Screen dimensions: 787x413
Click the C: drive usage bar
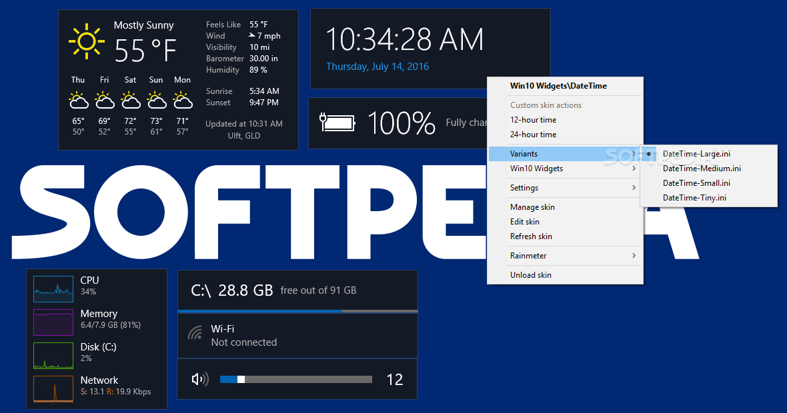[x=297, y=311]
